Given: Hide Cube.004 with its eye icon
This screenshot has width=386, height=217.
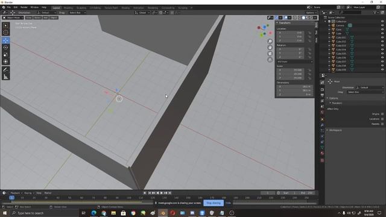Looking at the screenshot, I should tap(382, 49).
